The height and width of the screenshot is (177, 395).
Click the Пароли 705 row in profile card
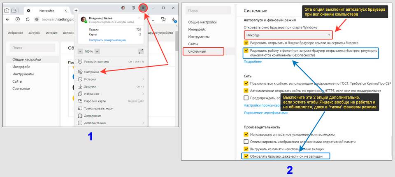pyautogui.click(x=115, y=30)
